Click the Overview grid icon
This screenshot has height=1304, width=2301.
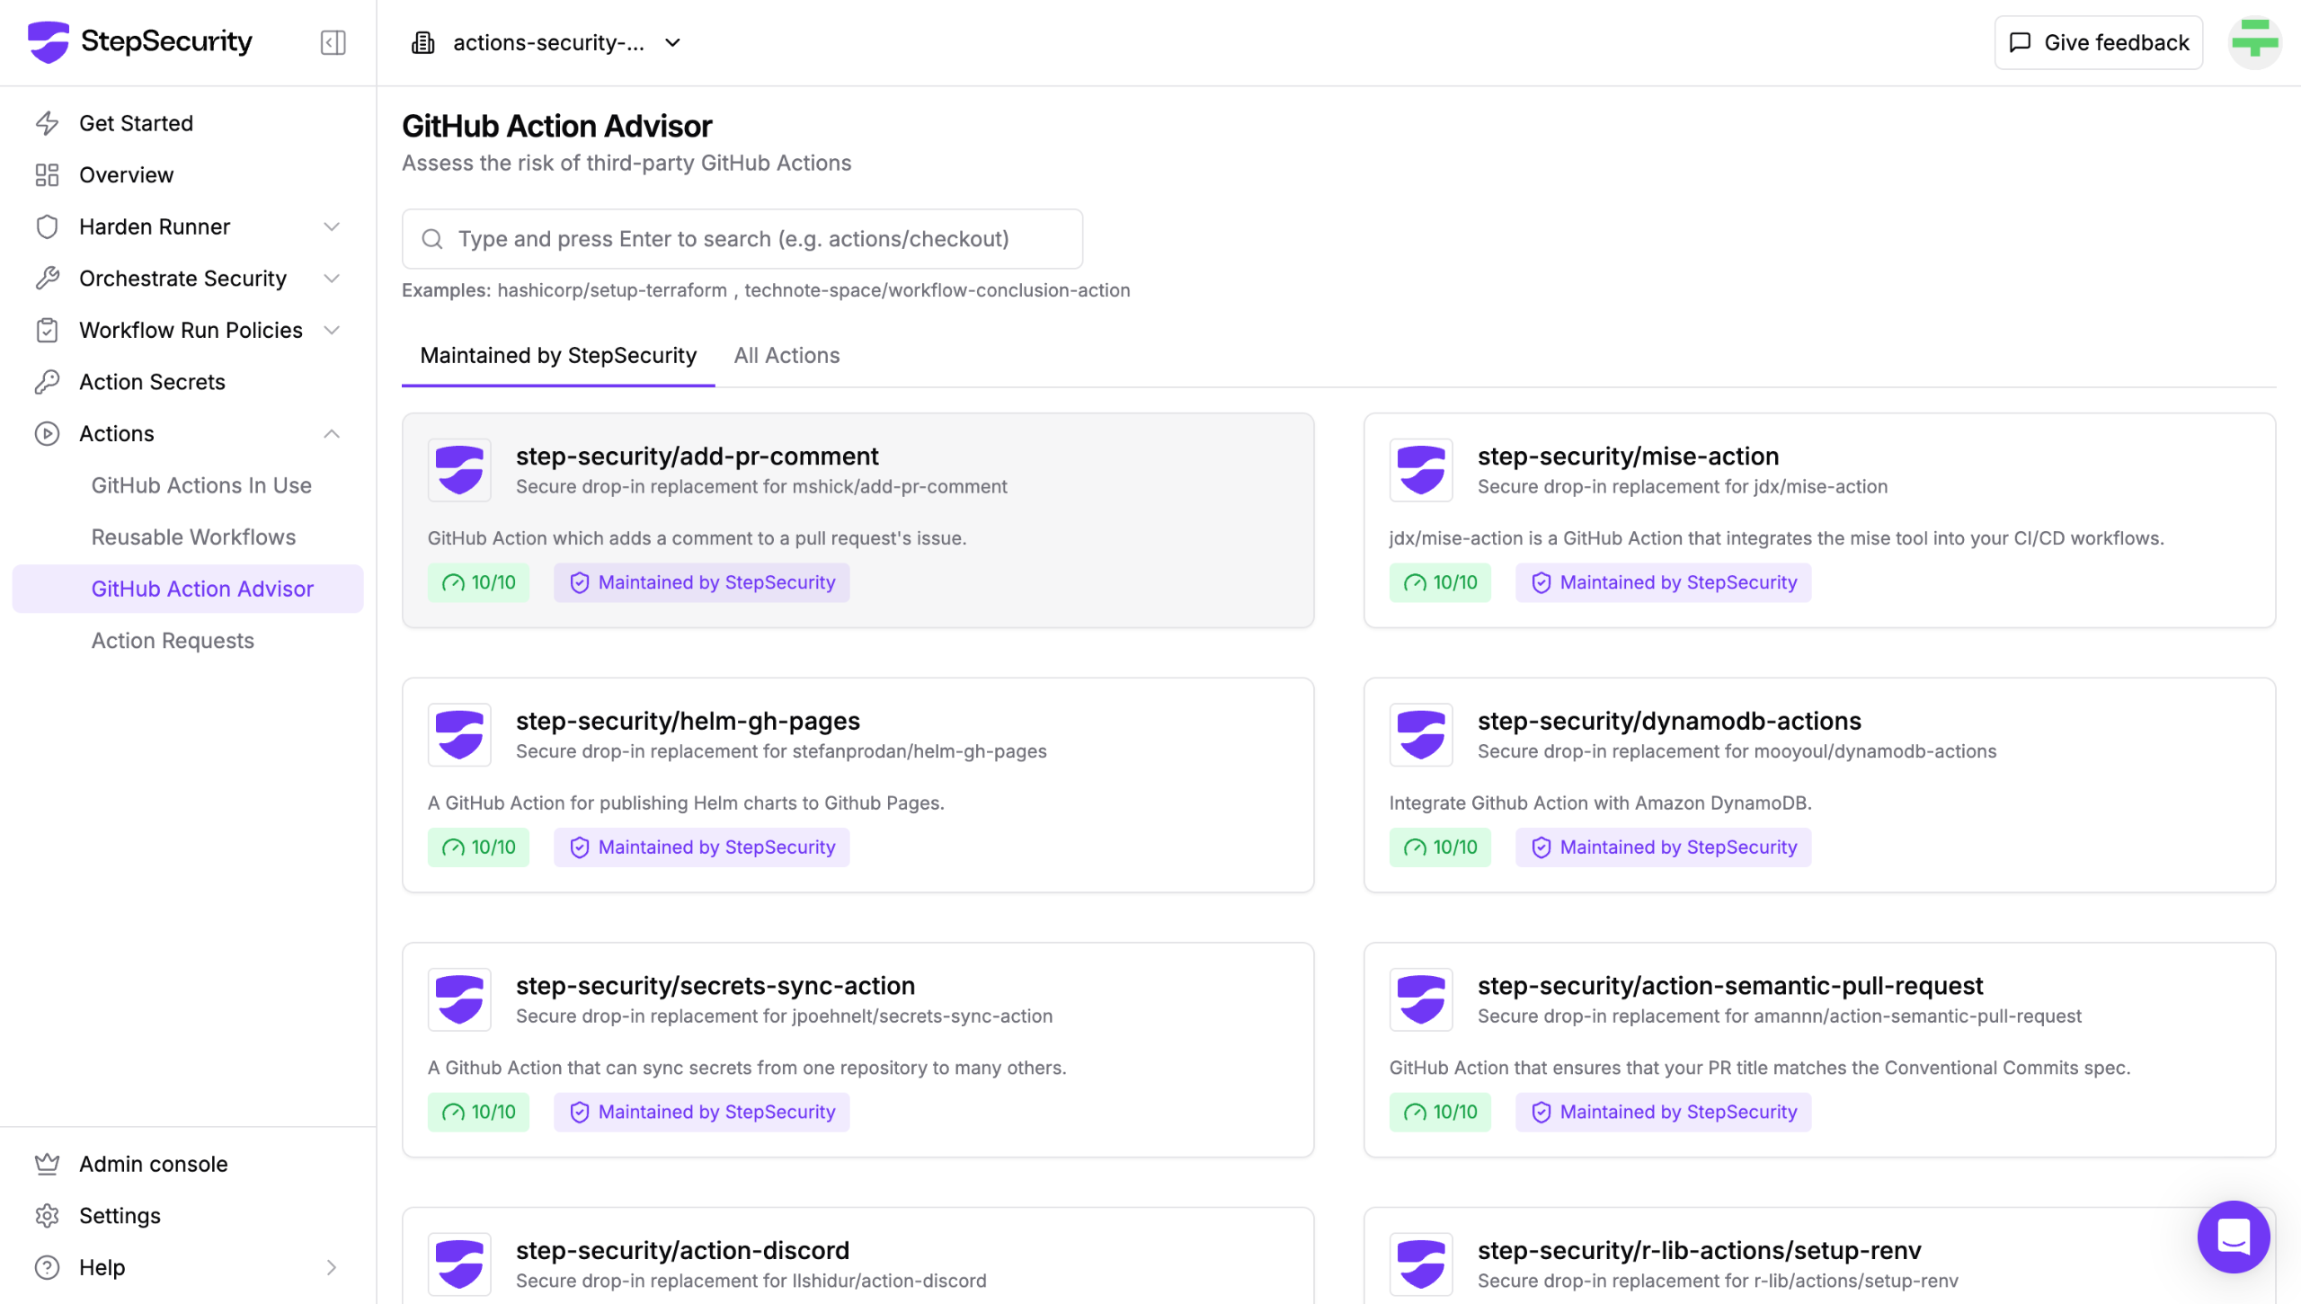47,175
